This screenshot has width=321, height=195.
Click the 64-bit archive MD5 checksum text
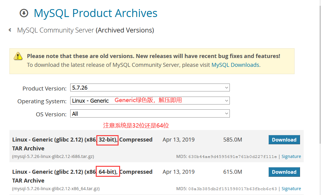click(233, 189)
